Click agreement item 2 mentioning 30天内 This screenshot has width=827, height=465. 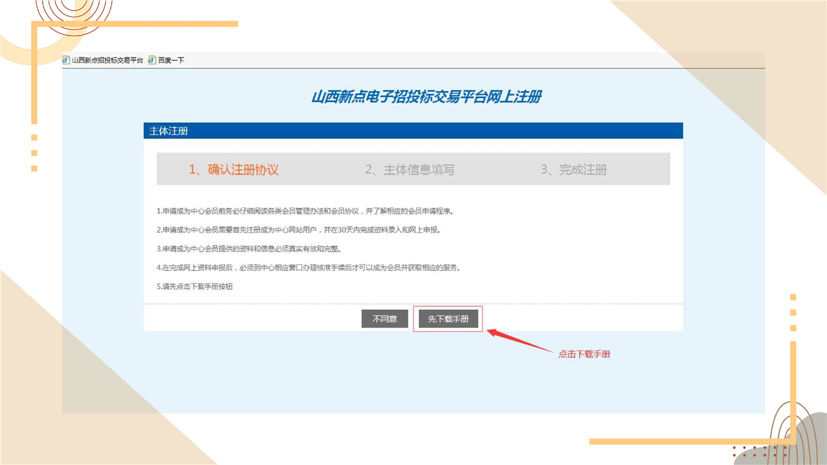coord(301,230)
